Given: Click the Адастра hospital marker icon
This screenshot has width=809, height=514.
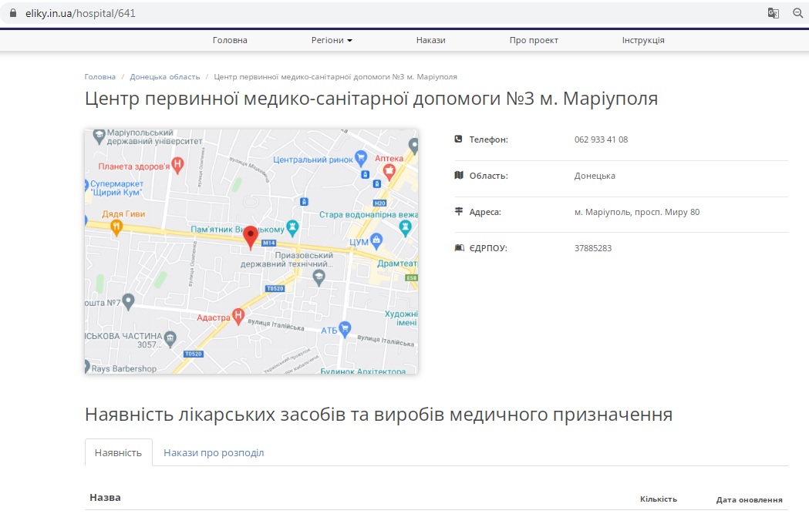Looking at the screenshot, I should pyautogui.click(x=239, y=314).
